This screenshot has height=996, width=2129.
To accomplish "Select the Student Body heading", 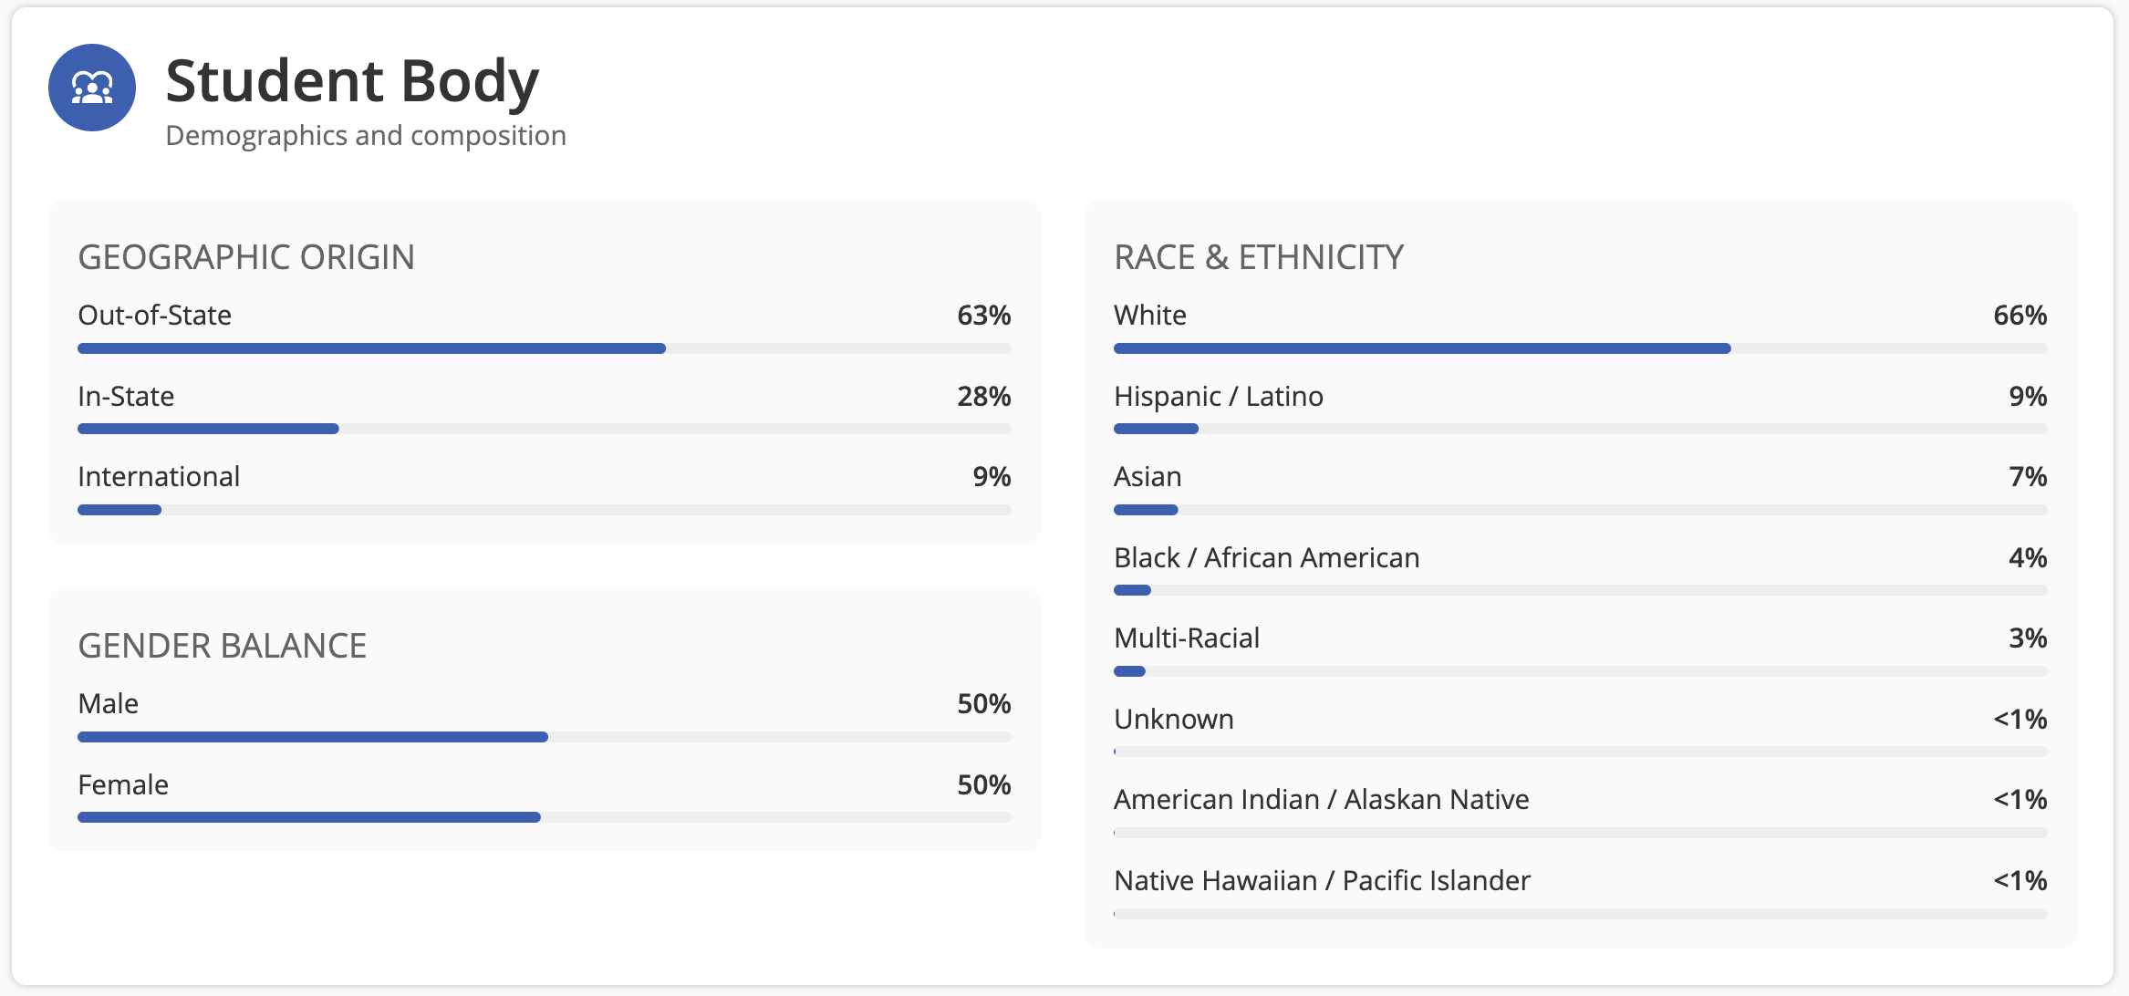I will click(352, 80).
